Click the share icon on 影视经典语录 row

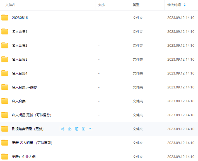pos(62,129)
